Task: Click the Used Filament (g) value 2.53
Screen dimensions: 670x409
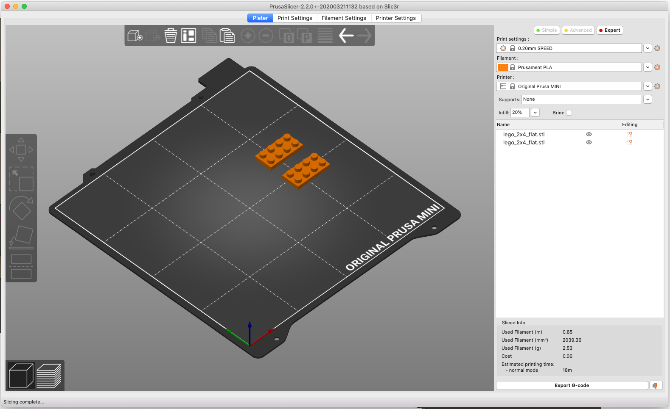Action: click(567, 348)
